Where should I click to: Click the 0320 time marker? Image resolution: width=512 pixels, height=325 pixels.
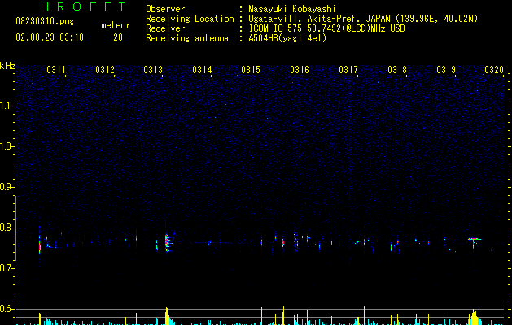tap(494, 70)
